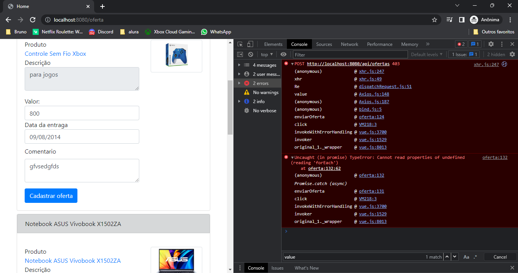Screen dimensions: 518x273
Task: Open the alura bookmark folder
Action: point(129,32)
